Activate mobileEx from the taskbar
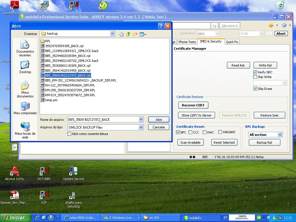The image size is (296, 222). click(x=201, y=218)
